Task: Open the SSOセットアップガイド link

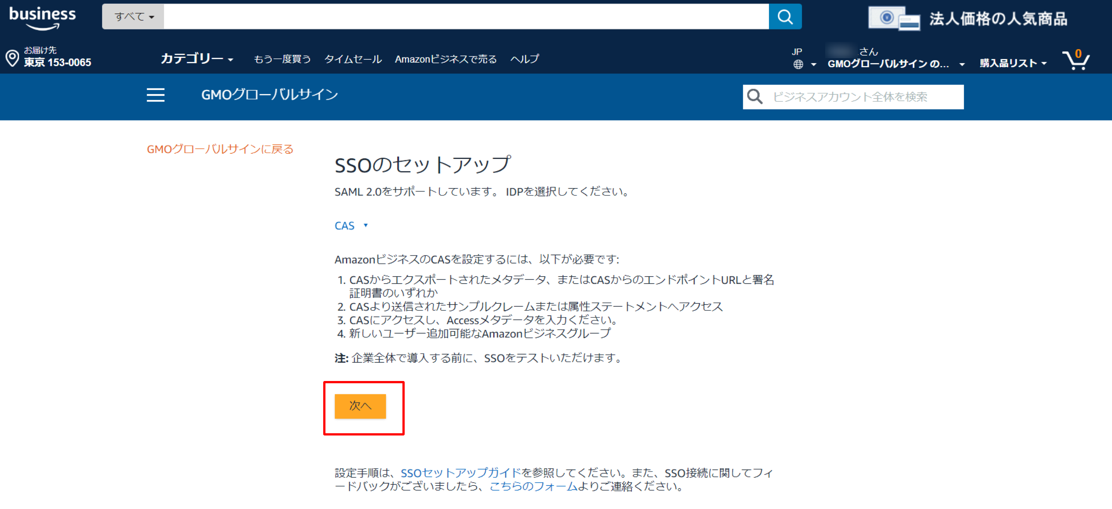Action: coord(461,473)
